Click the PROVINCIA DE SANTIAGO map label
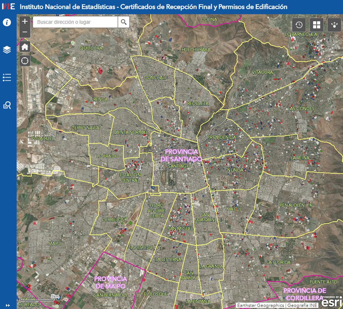Image resolution: width=343 pixels, height=309 pixels. click(181, 155)
